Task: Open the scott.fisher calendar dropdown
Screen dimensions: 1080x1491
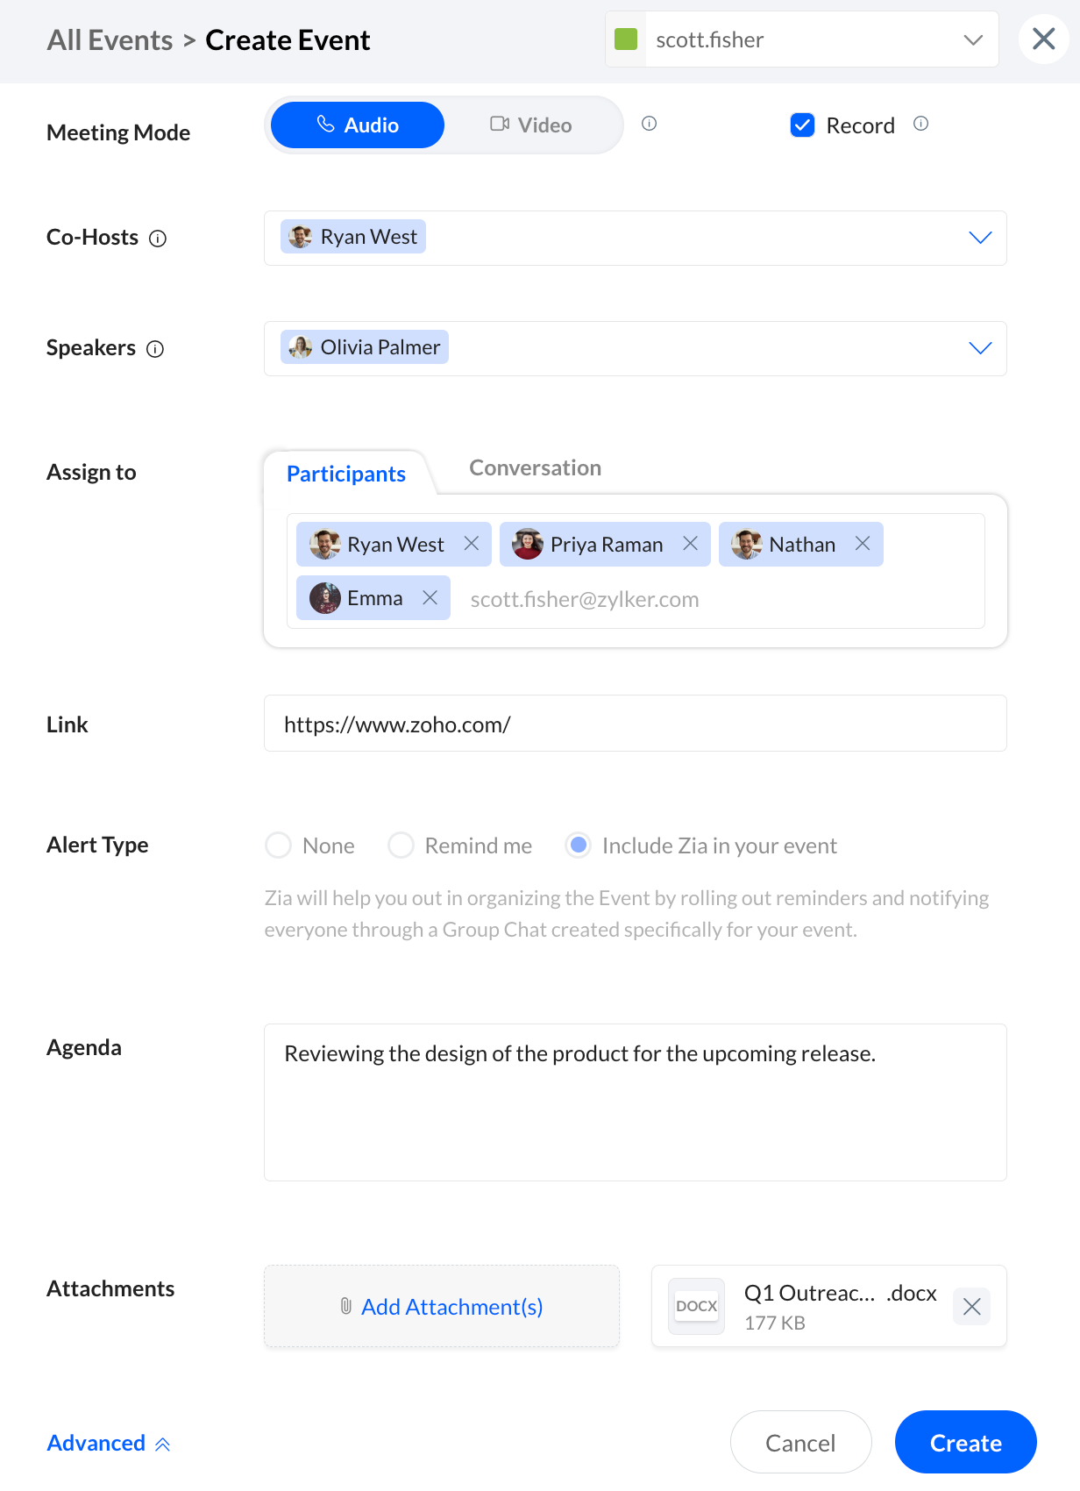Action: pyautogui.click(x=972, y=40)
